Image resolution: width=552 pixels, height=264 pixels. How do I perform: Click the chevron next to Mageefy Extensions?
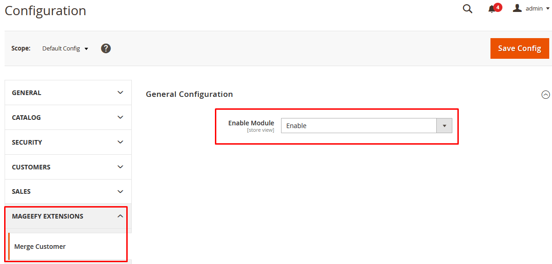tap(120, 216)
